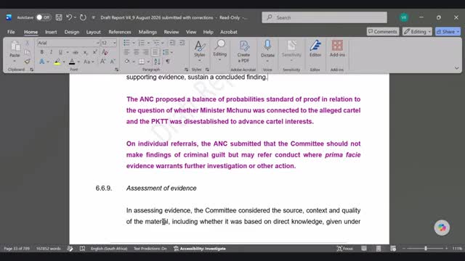Toggle Strikethrough formatting
This screenshot has width=465, height=261.
coord(76,52)
